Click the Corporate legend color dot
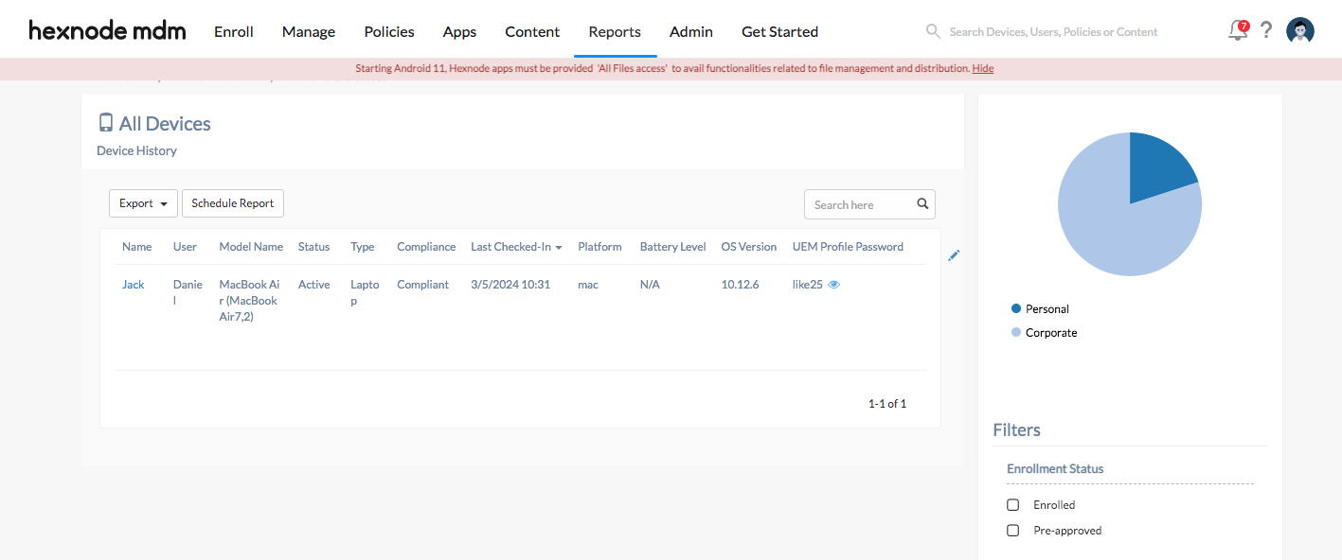 pos(1016,332)
